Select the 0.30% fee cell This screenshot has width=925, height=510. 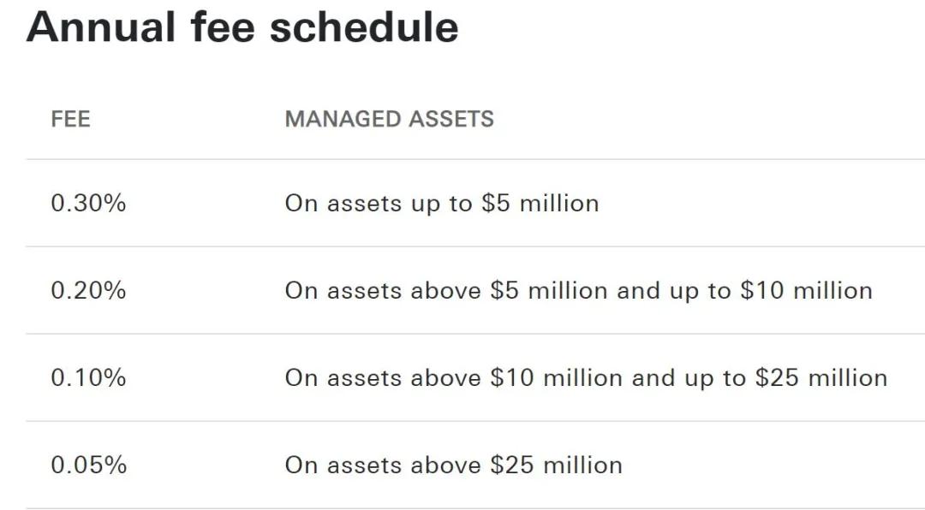[88, 204]
